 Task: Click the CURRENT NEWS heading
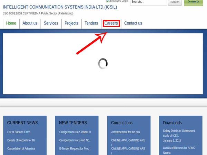tap(22, 123)
